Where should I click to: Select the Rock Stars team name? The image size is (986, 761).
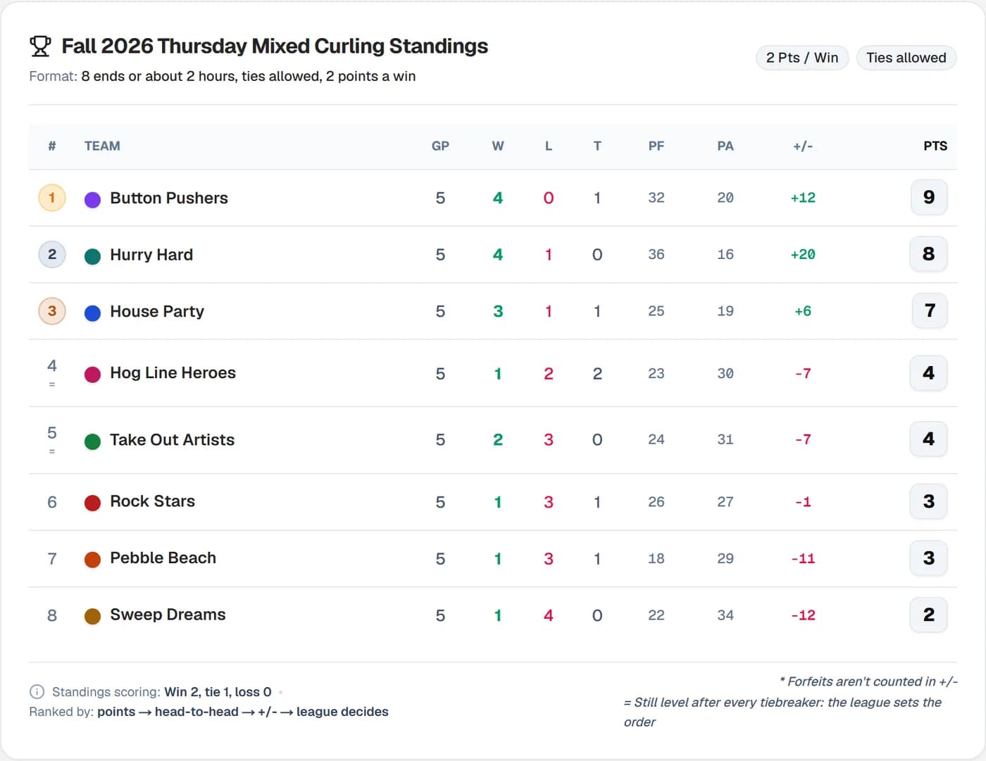coord(152,501)
